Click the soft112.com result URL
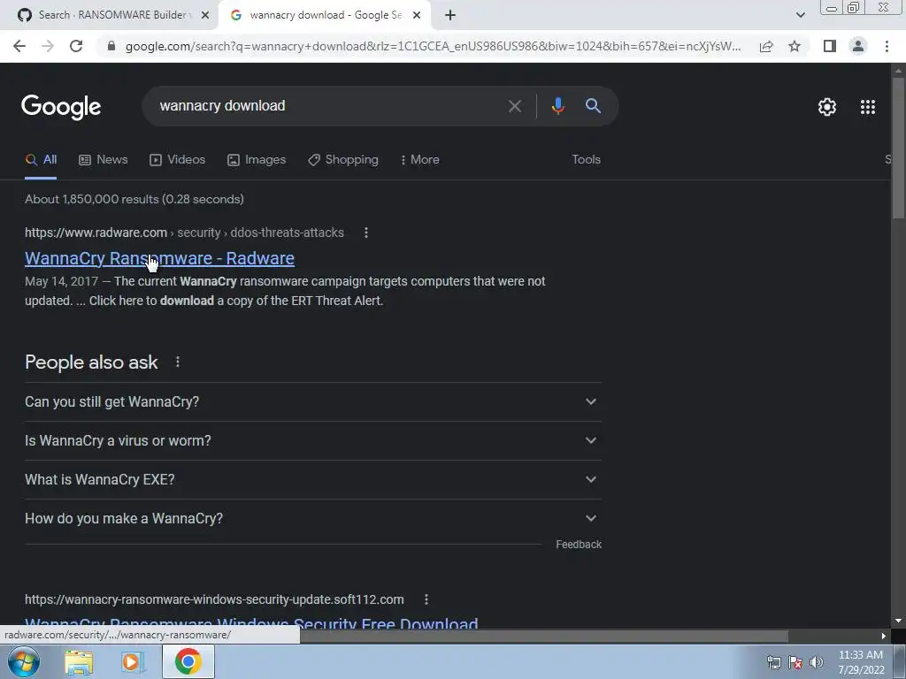 [214, 600]
